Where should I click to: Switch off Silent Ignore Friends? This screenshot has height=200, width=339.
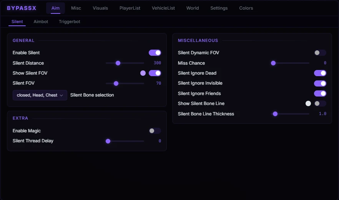(320, 93)
